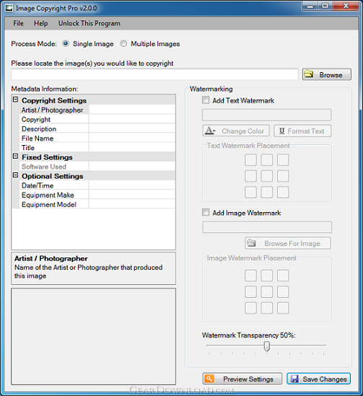363x396 pixels.
Task: Click the application icon in title bar
Action: click(9, 8)
